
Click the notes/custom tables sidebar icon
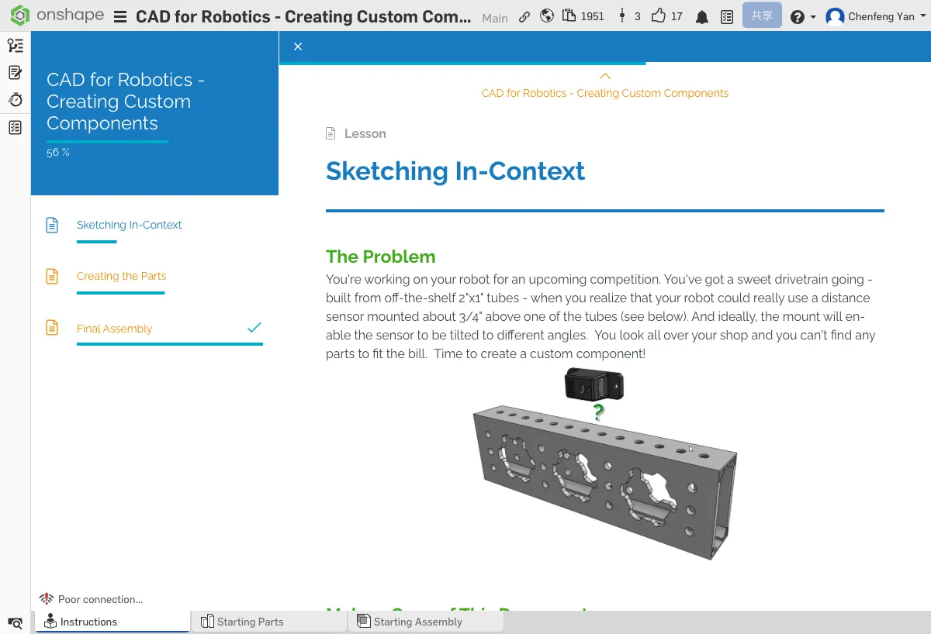[15, 73]
